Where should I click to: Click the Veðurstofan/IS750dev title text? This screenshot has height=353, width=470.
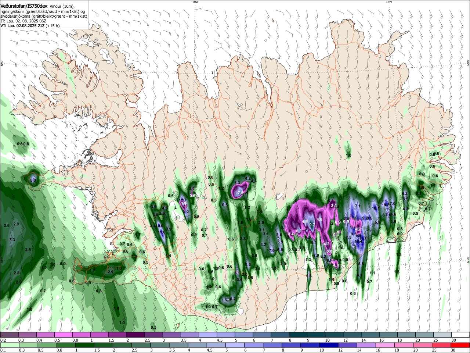(24, 6)
